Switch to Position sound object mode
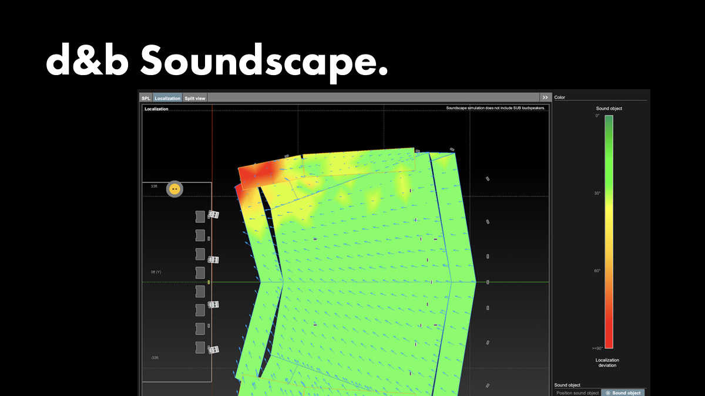The height and width of the screenshot is (396, 705). coord(579,392)
